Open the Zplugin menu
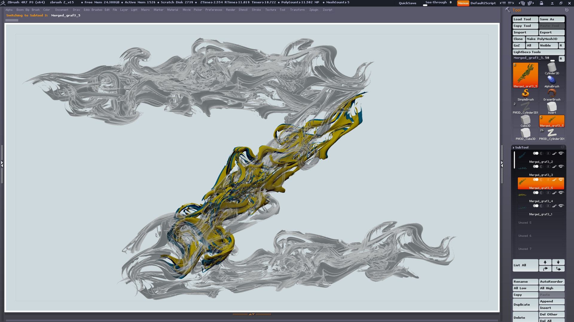Screen dimensions: 574x322 click(314, 10)
